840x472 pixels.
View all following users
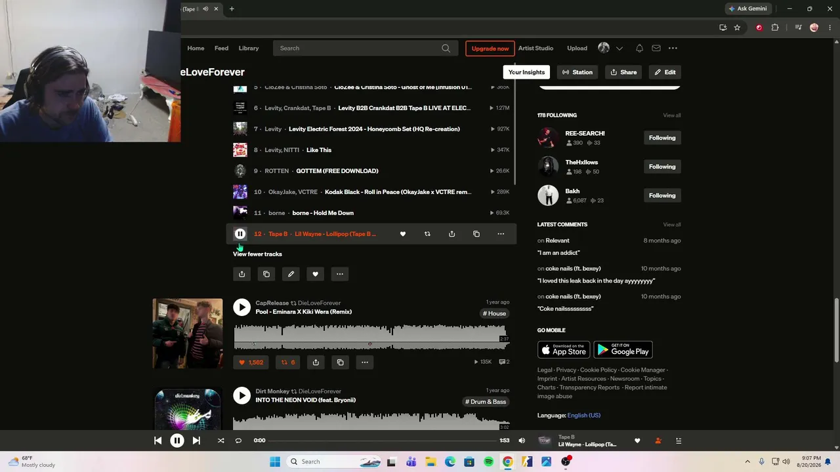672,115
